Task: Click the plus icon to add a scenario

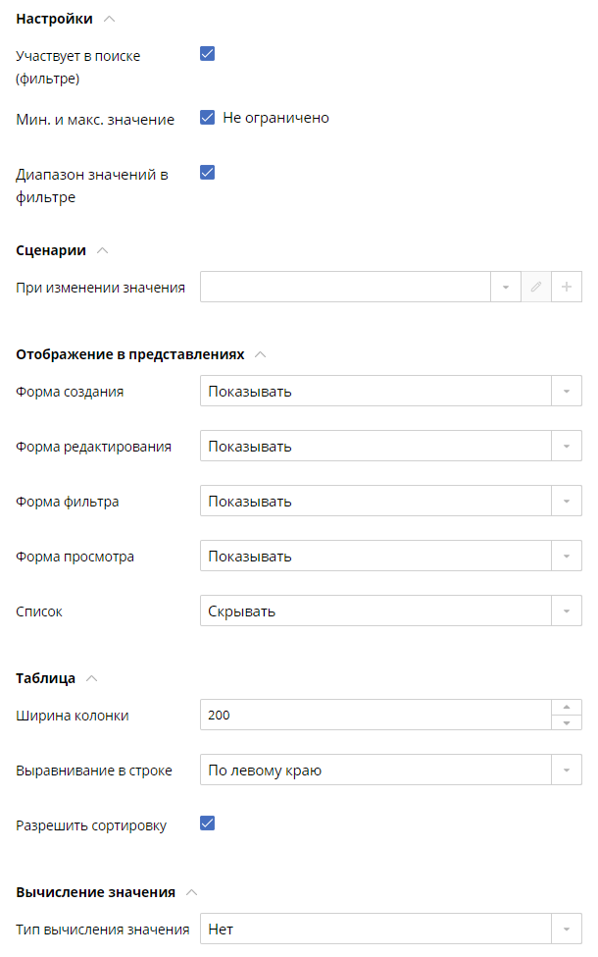Action: (x=567, y=288)
